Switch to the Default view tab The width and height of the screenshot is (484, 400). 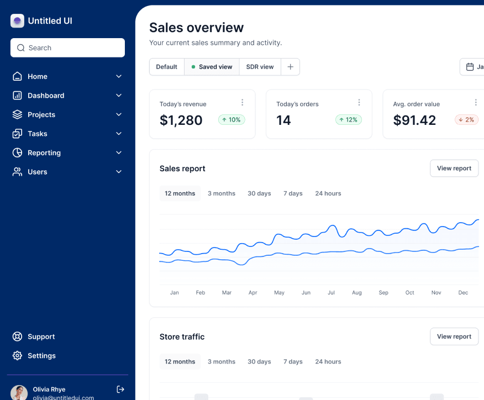point(167,67)
